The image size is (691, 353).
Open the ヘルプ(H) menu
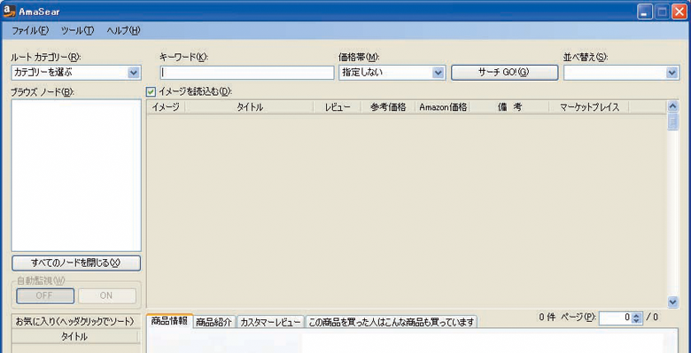click(123, 31)
